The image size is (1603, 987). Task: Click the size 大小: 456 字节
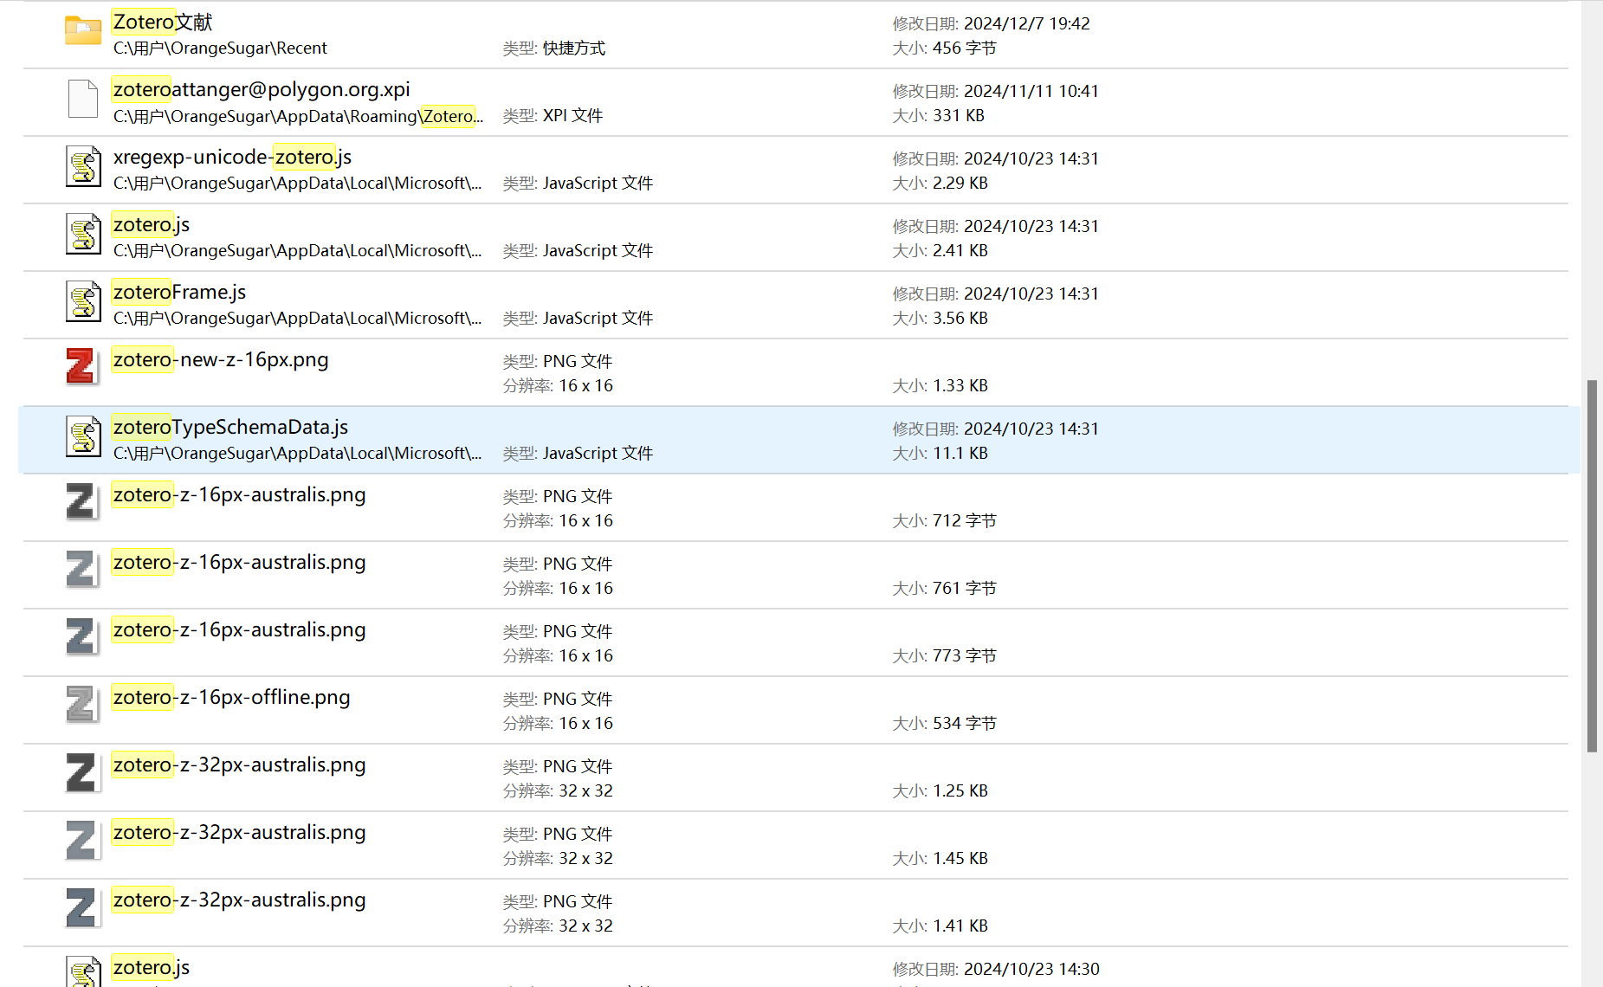click(x=944, y=48)
